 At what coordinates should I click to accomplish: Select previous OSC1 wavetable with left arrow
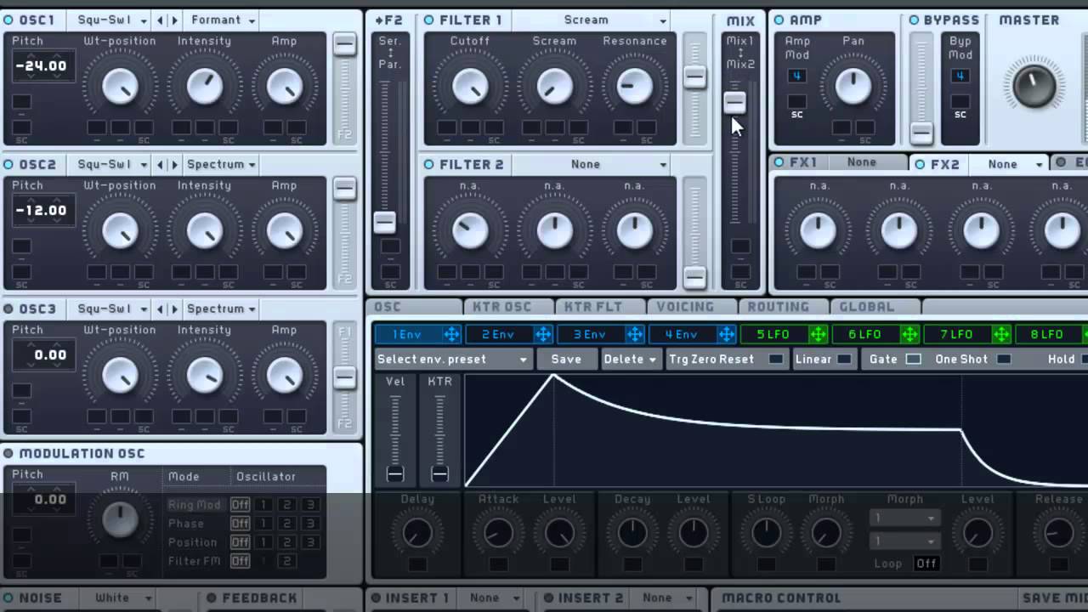tap(161, 20)
